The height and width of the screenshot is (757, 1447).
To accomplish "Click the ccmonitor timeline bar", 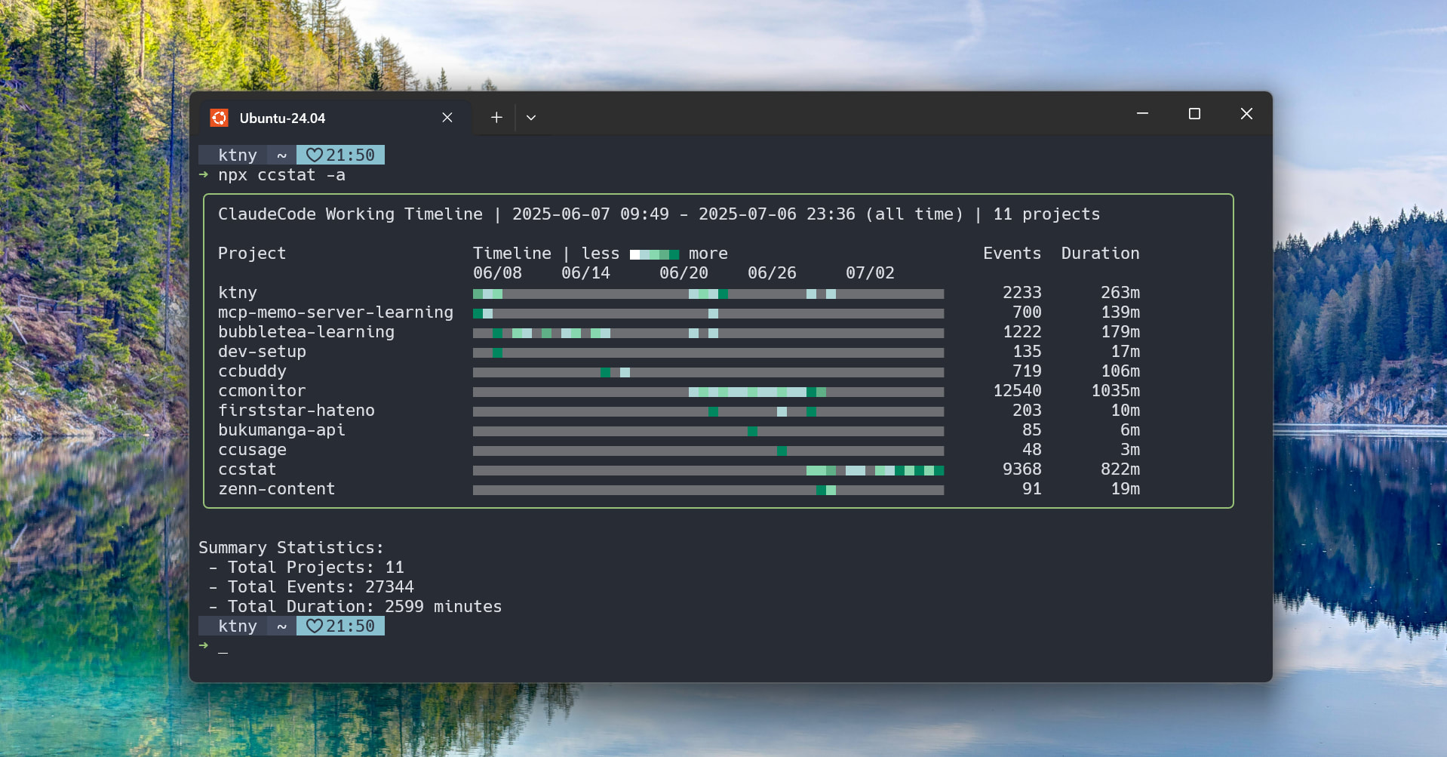I will [708, 392].
